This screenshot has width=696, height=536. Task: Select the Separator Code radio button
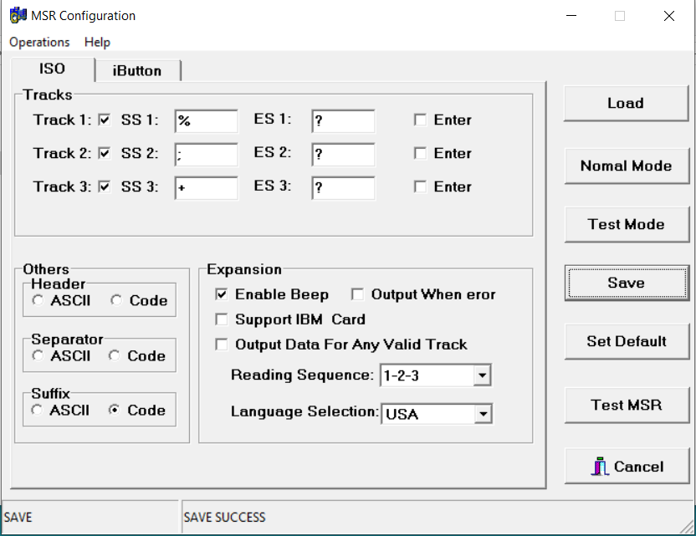click(114, 356)
